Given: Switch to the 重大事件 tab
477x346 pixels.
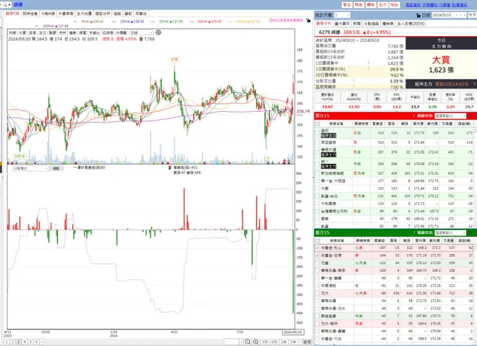Looking at the screenshot, I should tap(342, 23).
